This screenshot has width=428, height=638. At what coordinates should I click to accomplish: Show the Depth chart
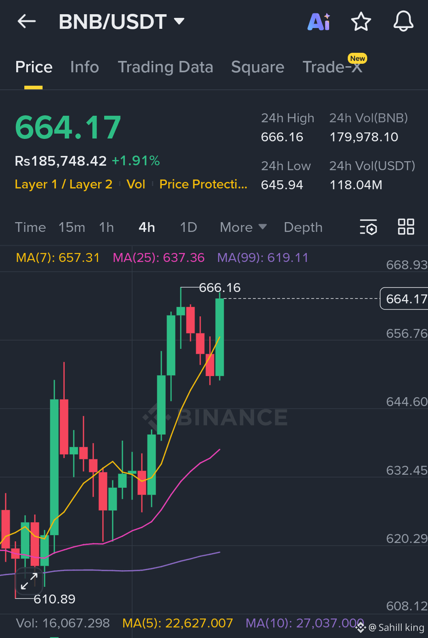point(303,227)
